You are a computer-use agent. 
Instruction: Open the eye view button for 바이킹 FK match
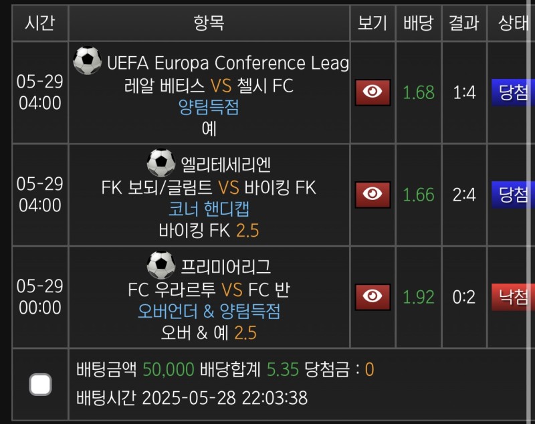point(372,195)
